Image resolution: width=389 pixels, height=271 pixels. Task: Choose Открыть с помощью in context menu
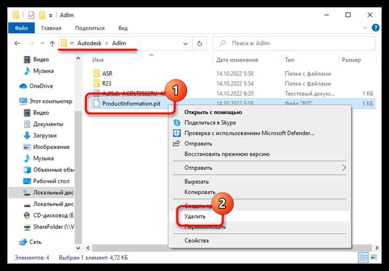(213, 112)
